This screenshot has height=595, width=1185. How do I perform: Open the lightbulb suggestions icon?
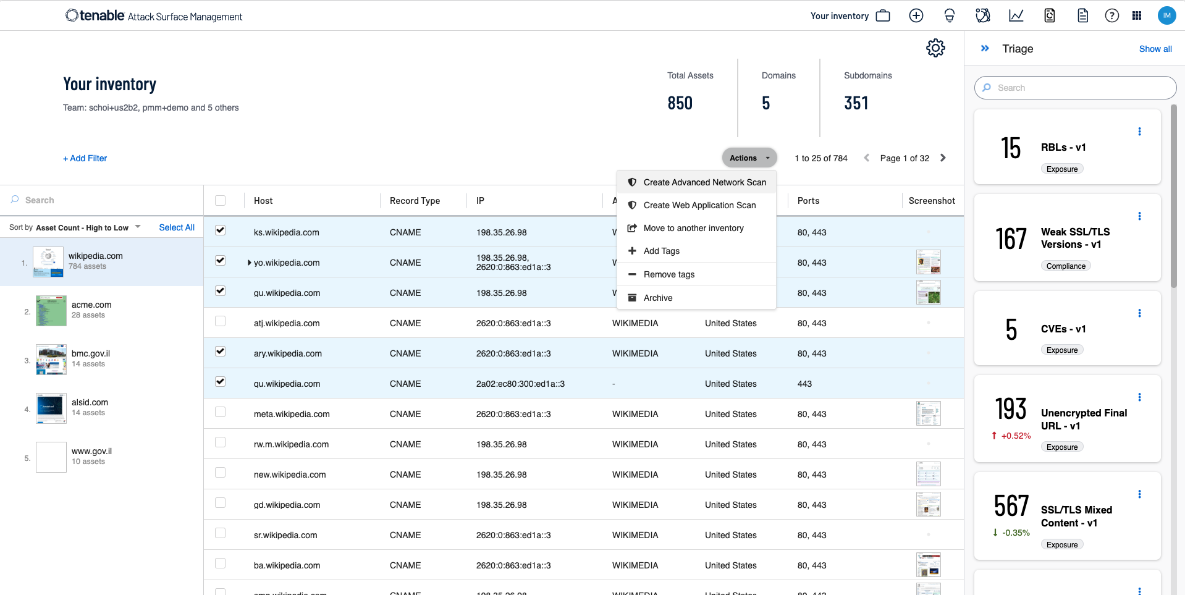tap(949, 16)
